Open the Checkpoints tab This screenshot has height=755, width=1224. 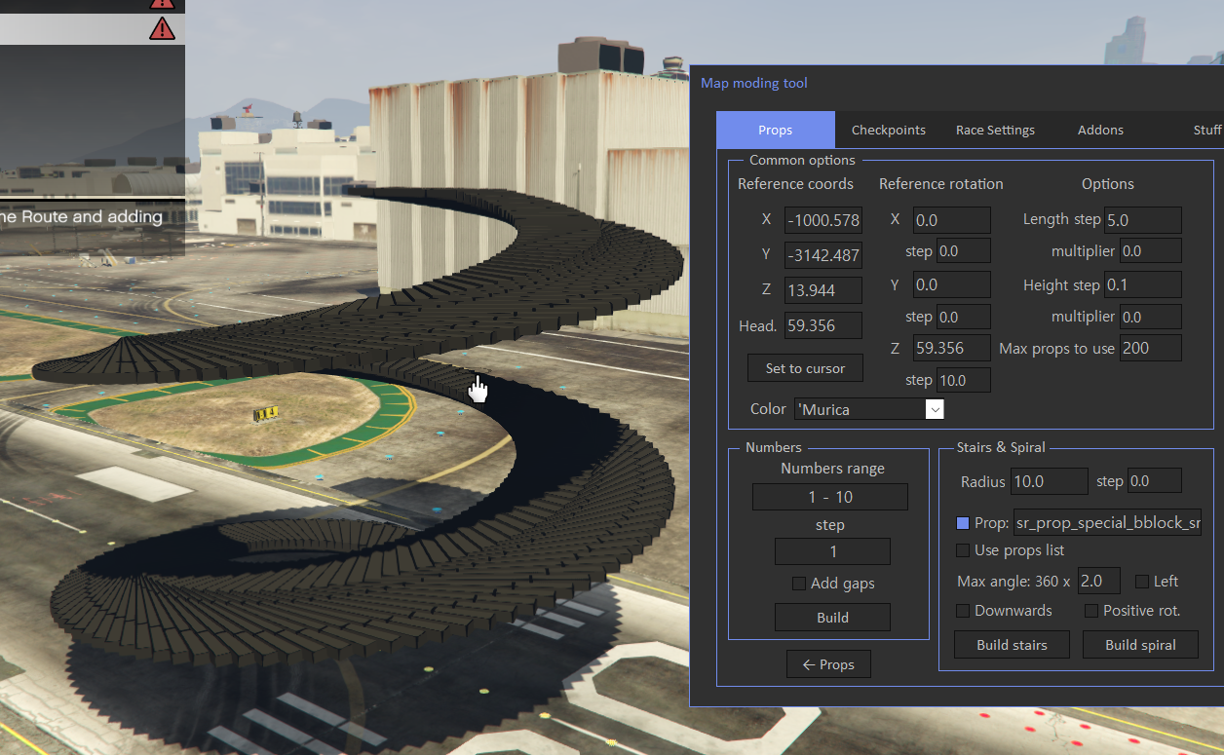[889, 130]
